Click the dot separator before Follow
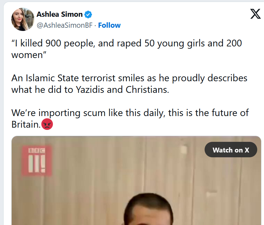The height and width of the screenshot is (225, 264). [95, 25]
